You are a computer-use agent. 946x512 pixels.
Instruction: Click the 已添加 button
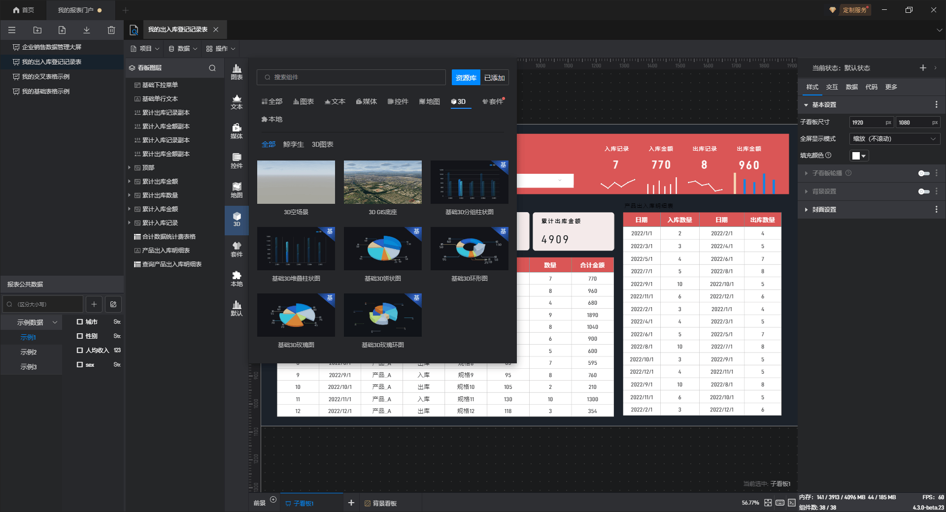coord(495,78)
